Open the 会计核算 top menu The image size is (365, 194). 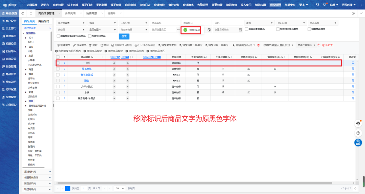pyautogui.click(x=159, y=5)
